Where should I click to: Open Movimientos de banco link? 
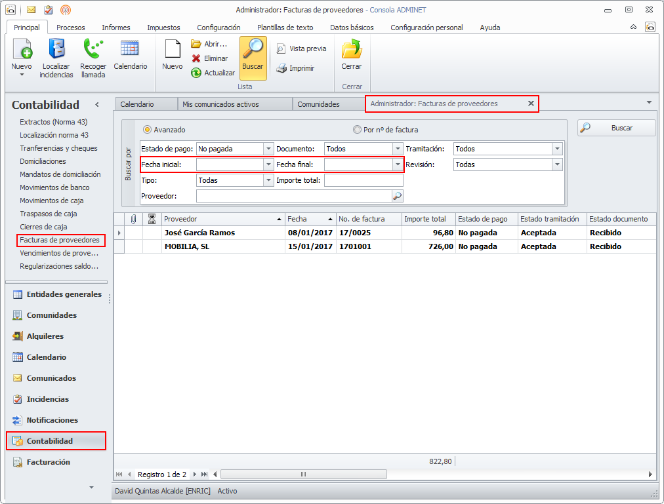pos(54,187)
